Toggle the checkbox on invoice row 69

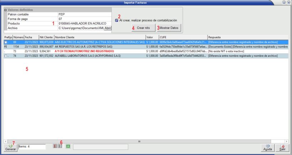(x=6, y=42)
